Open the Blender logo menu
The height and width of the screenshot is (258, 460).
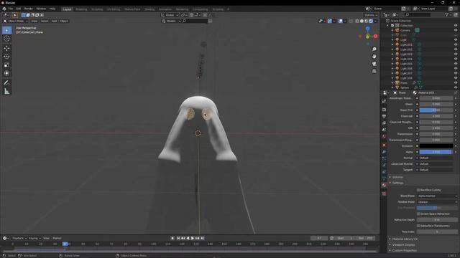(4, 9)
